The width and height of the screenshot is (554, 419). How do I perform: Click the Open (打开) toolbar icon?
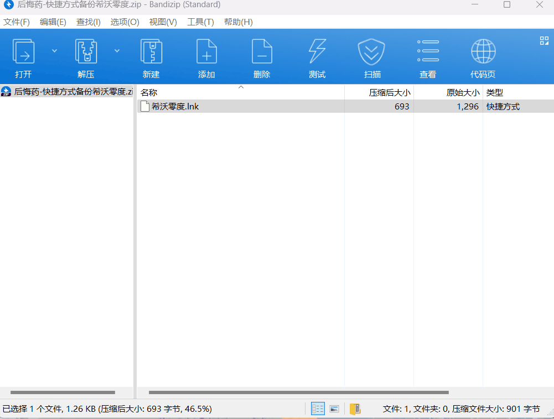coord(23,51)
